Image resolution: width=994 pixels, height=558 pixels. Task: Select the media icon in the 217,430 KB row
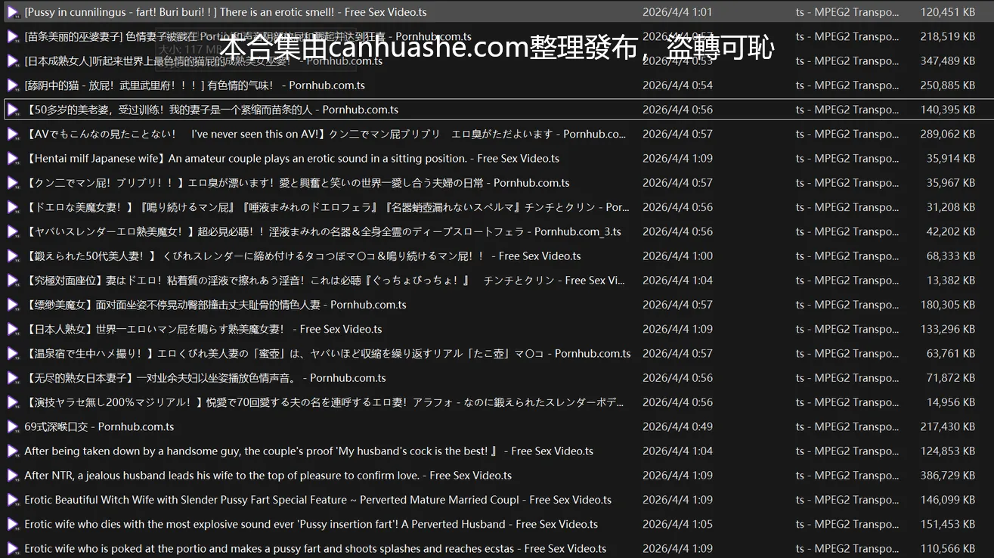tap(13, 426)
